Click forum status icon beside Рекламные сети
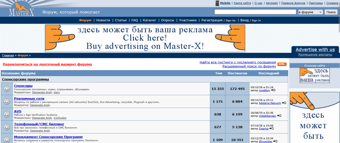 coord(7,101)
